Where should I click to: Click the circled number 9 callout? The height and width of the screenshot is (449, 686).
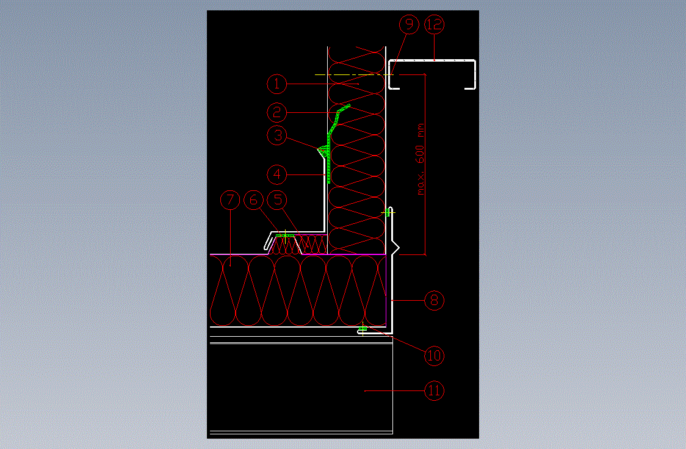click(x=408, y=25)
